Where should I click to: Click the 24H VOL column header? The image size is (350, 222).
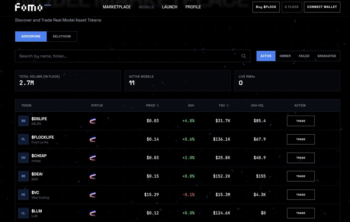(x=258, y=105)
